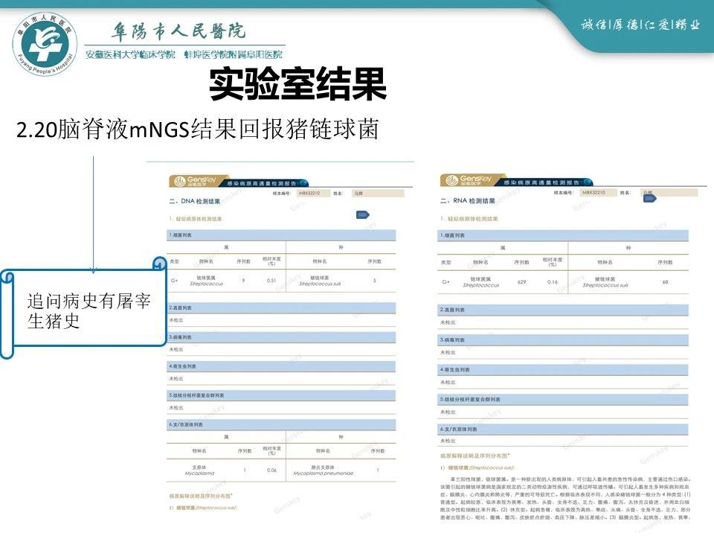Click 2.真菌列表 header in the RNA report

pyautogui.click(x=563, y=310)
